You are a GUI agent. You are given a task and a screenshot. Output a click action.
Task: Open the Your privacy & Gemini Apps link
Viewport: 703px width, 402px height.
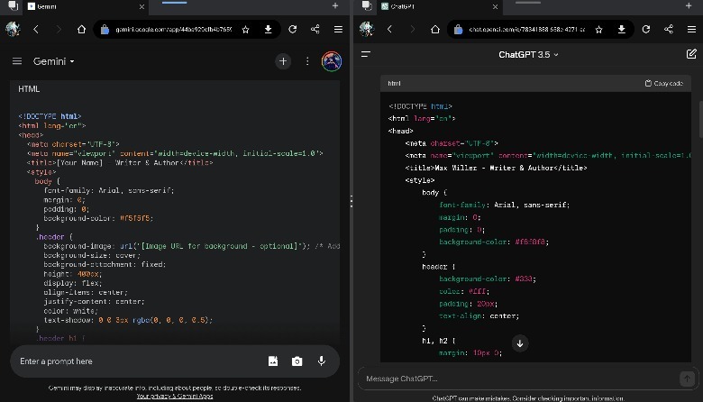click(x=174, y=396)
